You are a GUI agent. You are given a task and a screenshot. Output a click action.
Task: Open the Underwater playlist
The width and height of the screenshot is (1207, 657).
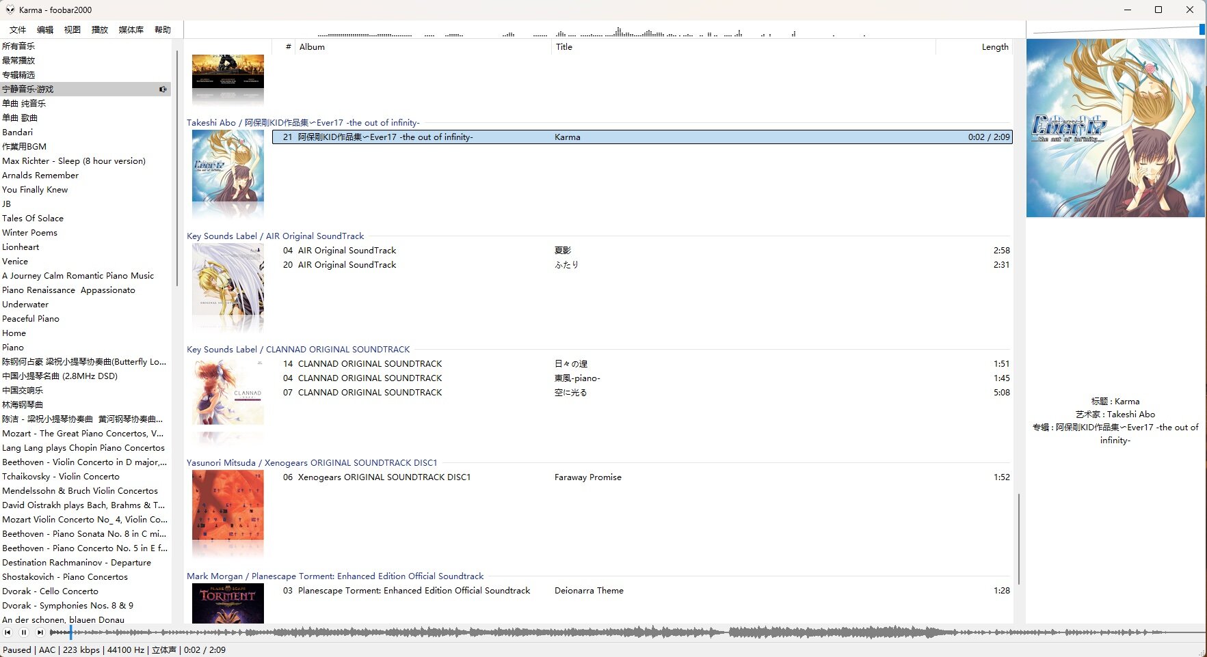point(85,304)
